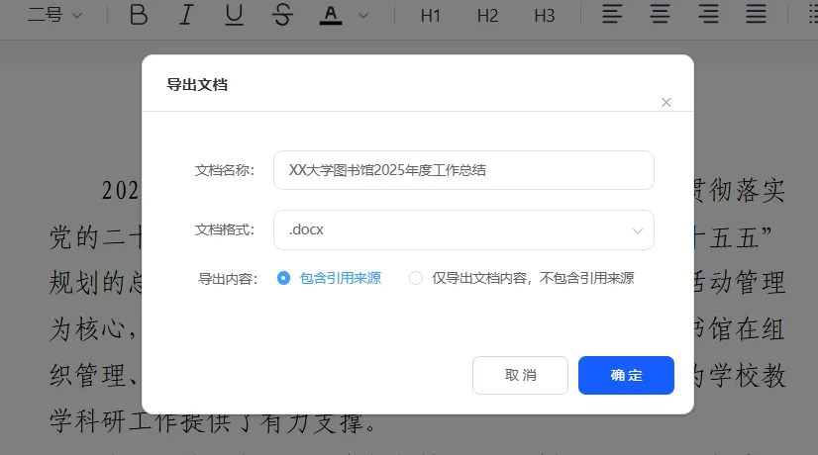818x455 pixels.
Task: Open the font size dropdown 二号
Action: click(x=54, y=15)
